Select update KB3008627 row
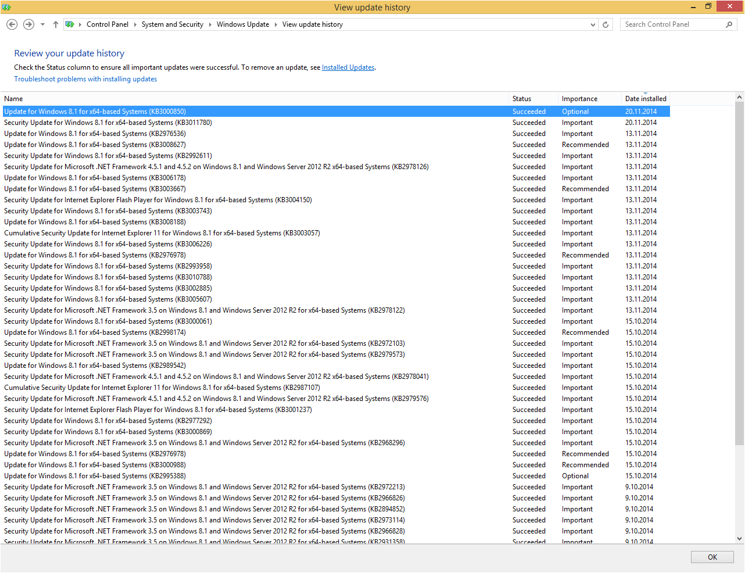 point(336,145)
